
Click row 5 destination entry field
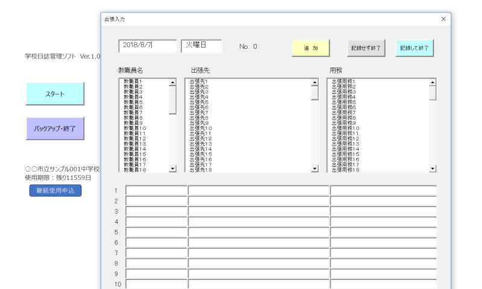click(x=258, y=232)
